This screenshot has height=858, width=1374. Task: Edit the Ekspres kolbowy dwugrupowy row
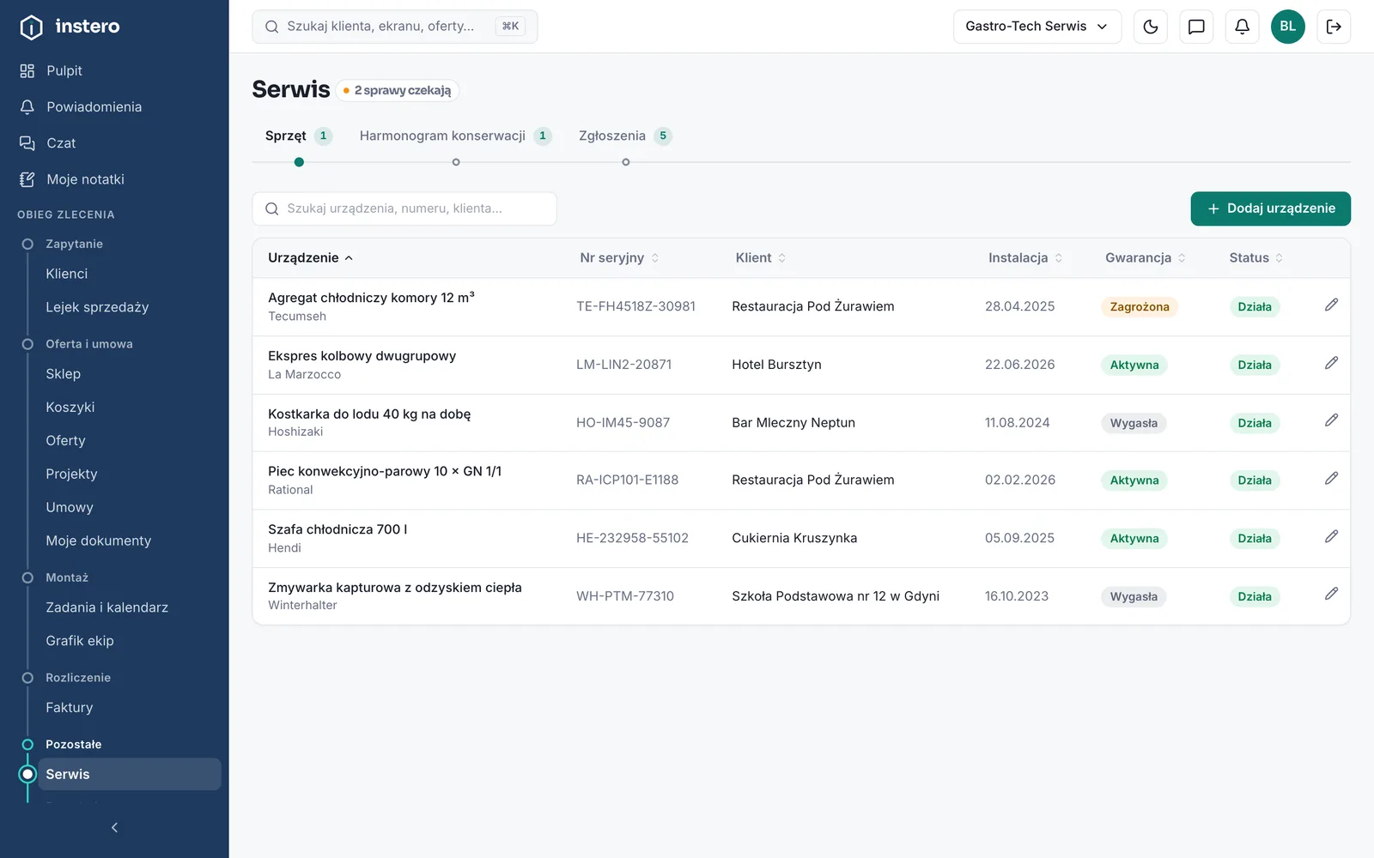tap(1331, 364)
